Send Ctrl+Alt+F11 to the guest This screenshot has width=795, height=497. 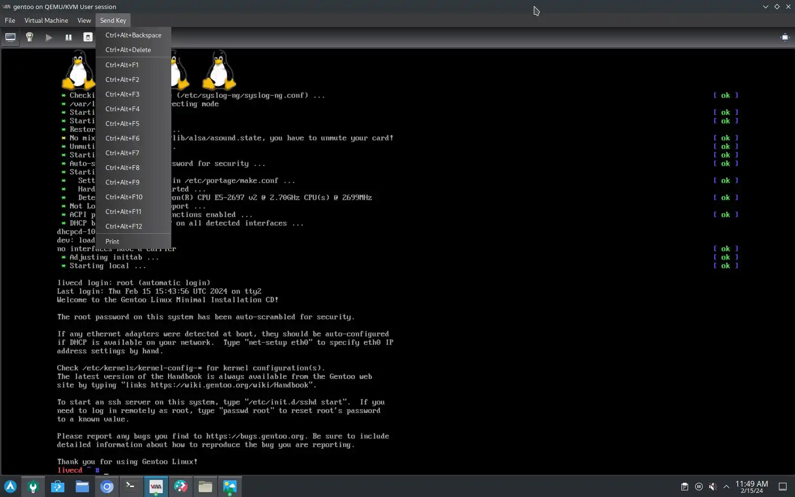click(x=133, y=212)
